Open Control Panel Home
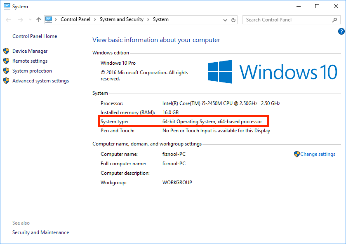Viewport: 346px width, 244px height. pyautogui.click(x=35, y=36)
